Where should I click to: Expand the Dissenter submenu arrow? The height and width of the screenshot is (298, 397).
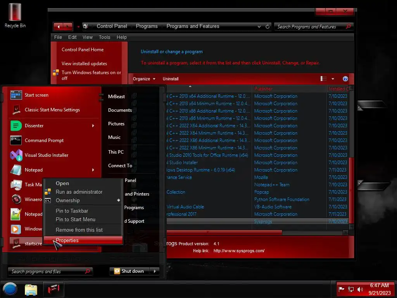click(x=93, y=126)
